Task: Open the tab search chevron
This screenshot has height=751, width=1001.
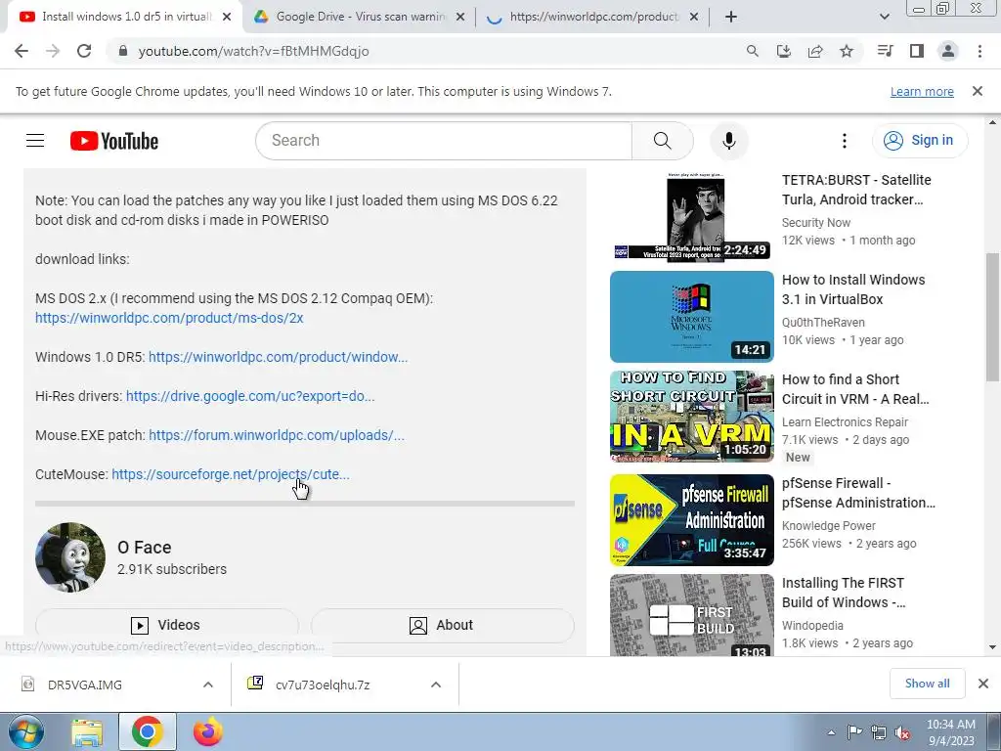Action: click(884, 17)
